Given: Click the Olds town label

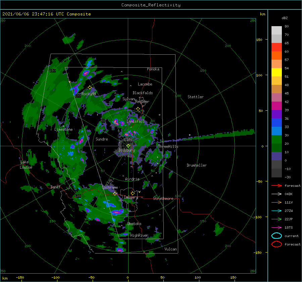Looking at the screenshot, I should tap(128, 139).
